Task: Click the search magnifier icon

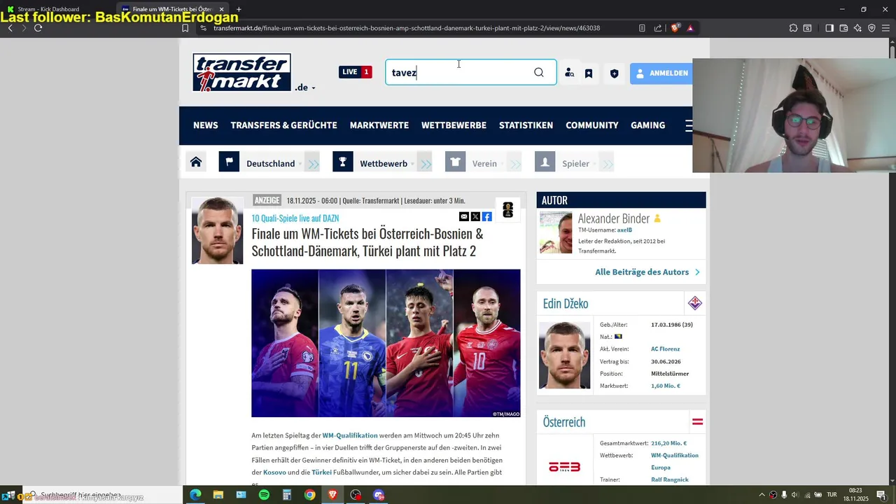Action: [538, 72]
